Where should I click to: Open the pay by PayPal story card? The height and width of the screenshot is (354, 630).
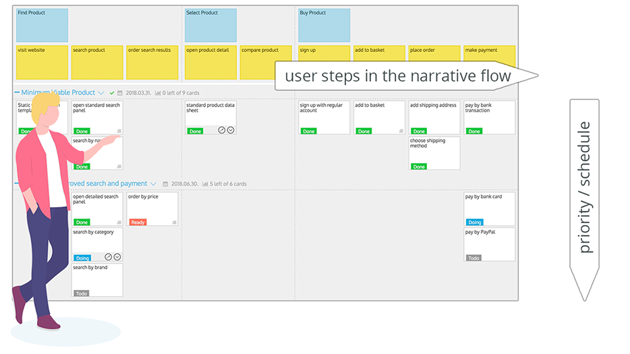(x=490, y=244)
